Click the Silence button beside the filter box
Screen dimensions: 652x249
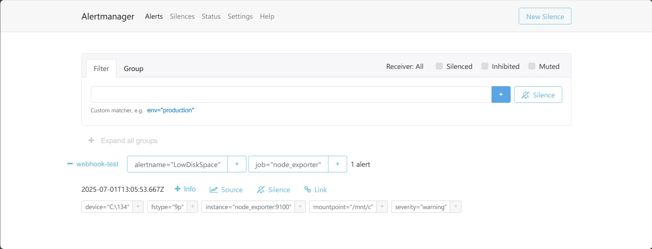tap(538, 95)
